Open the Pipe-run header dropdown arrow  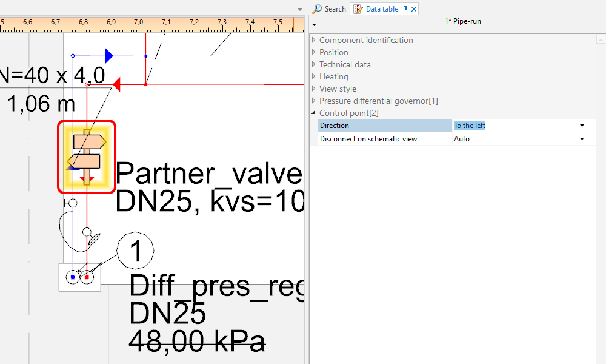click(314, 25)
